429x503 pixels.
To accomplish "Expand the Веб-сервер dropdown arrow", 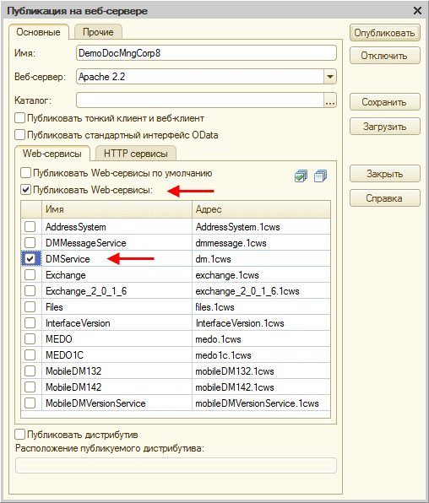I will pyautogui.click(x=330, y=77).
